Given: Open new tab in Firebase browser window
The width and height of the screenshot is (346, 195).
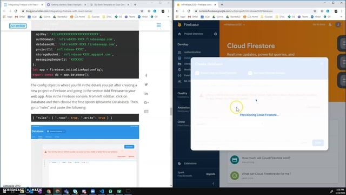Looking at the screenshot, I should click(x=222, y=4).
